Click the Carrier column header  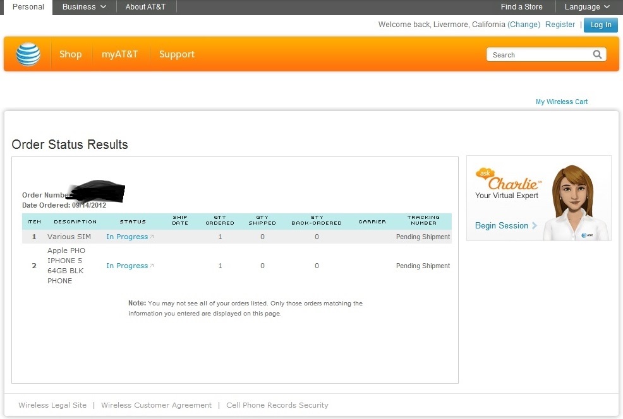coord(372,221)
